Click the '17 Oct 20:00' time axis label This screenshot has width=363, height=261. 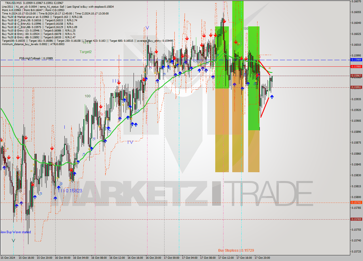[x=262, y=258]
